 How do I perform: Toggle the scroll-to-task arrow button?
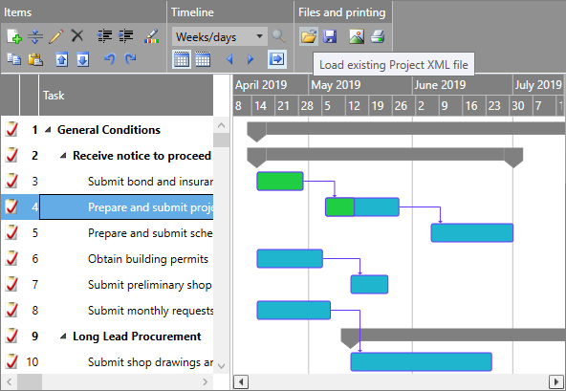(277, 59)
